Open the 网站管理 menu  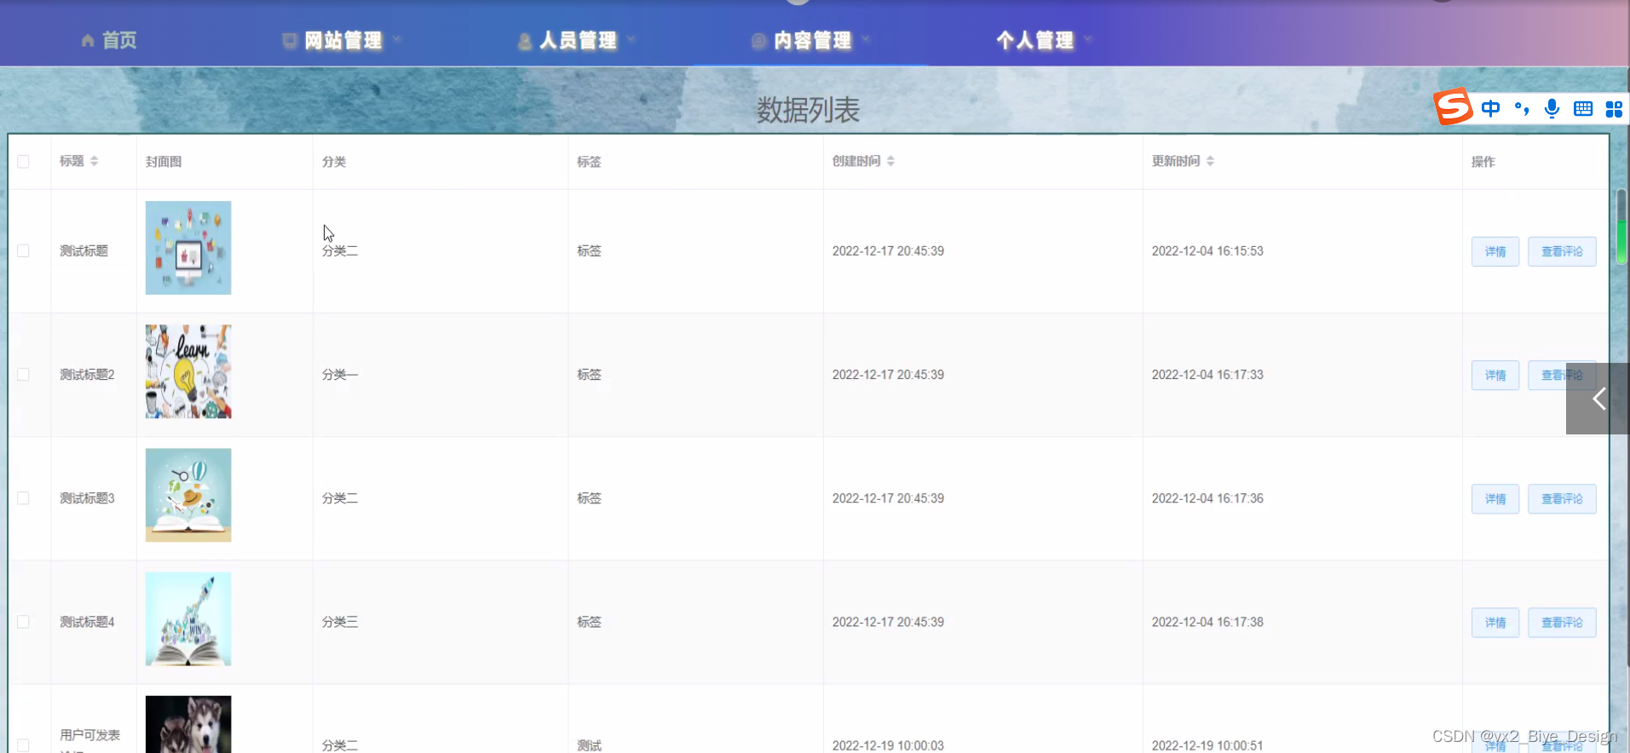[343, 40]
